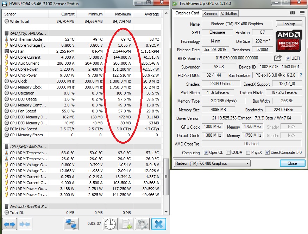Open HWiNFO sensor settings gear icon
This screenshot has width=308, height=234.
click(x=142, y=224)
